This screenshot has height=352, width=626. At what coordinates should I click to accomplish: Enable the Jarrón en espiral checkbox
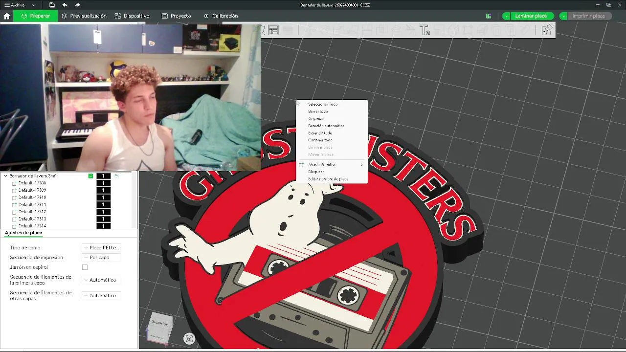click(85, 267)
